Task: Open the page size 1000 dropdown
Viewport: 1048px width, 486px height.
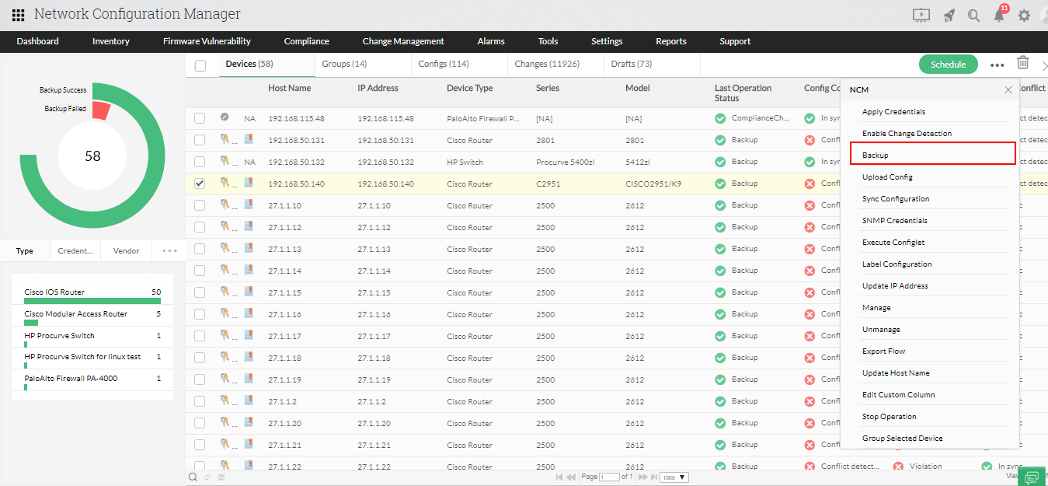Action: (673, 477)
